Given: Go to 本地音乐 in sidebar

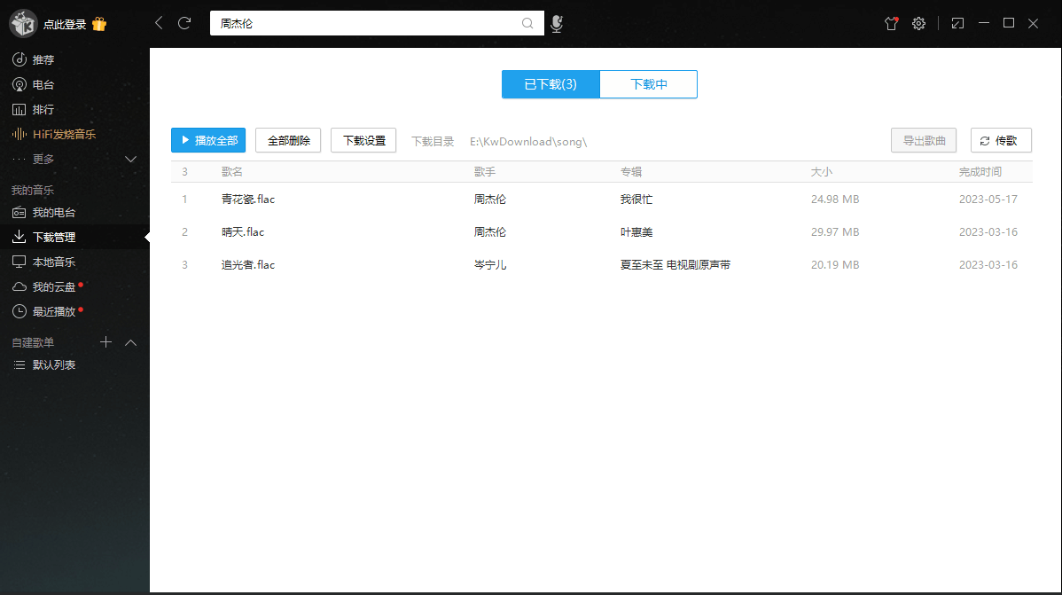Looking at the screenshot, I should coord(53,262).
